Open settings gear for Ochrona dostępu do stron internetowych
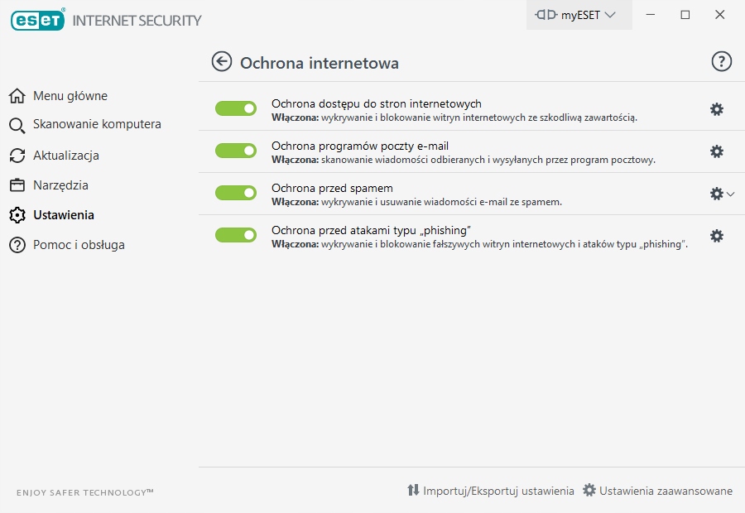745x513 pixels. (x=717, y=108)
